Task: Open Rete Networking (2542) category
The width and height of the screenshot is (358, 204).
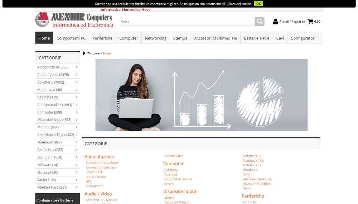Action: pos(58,135)
